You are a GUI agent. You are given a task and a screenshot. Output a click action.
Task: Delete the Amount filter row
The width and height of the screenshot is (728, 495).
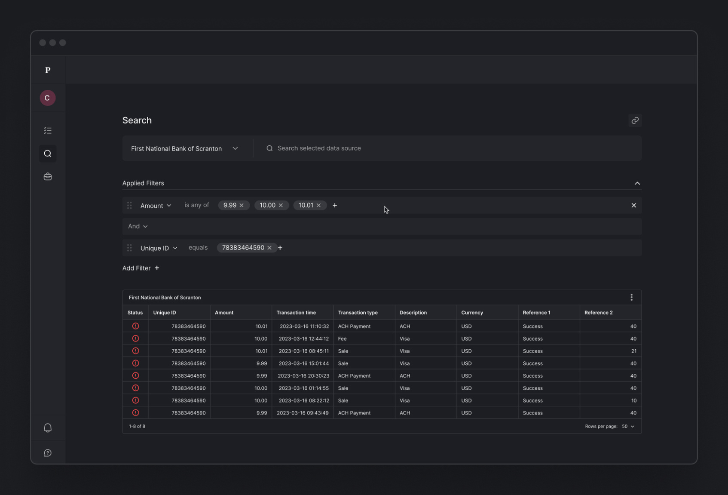(633, 206)
